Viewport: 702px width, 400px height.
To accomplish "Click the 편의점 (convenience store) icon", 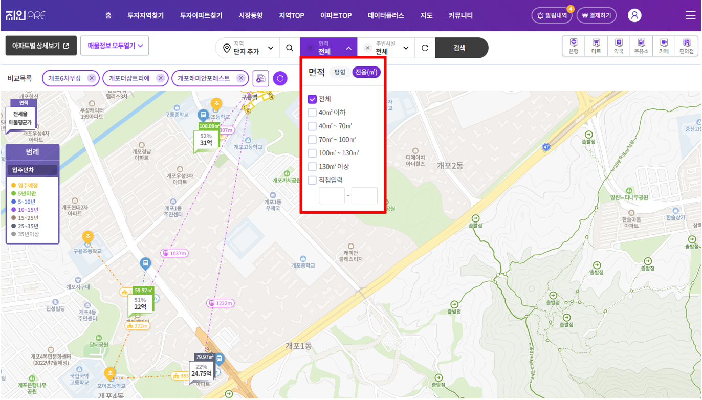I will 686,46.
